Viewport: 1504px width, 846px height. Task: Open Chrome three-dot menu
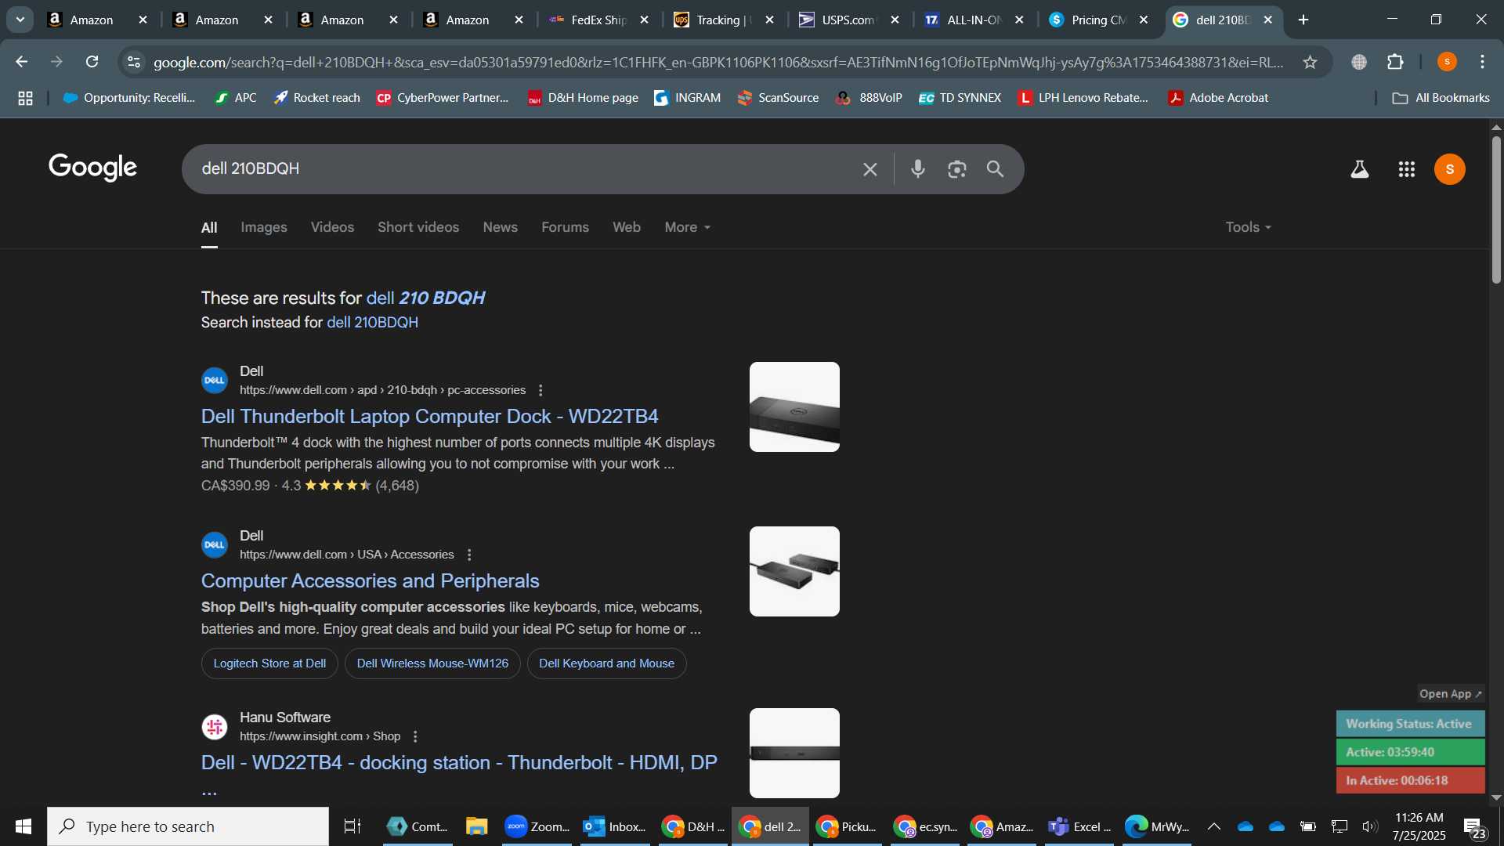(1483, 62)
